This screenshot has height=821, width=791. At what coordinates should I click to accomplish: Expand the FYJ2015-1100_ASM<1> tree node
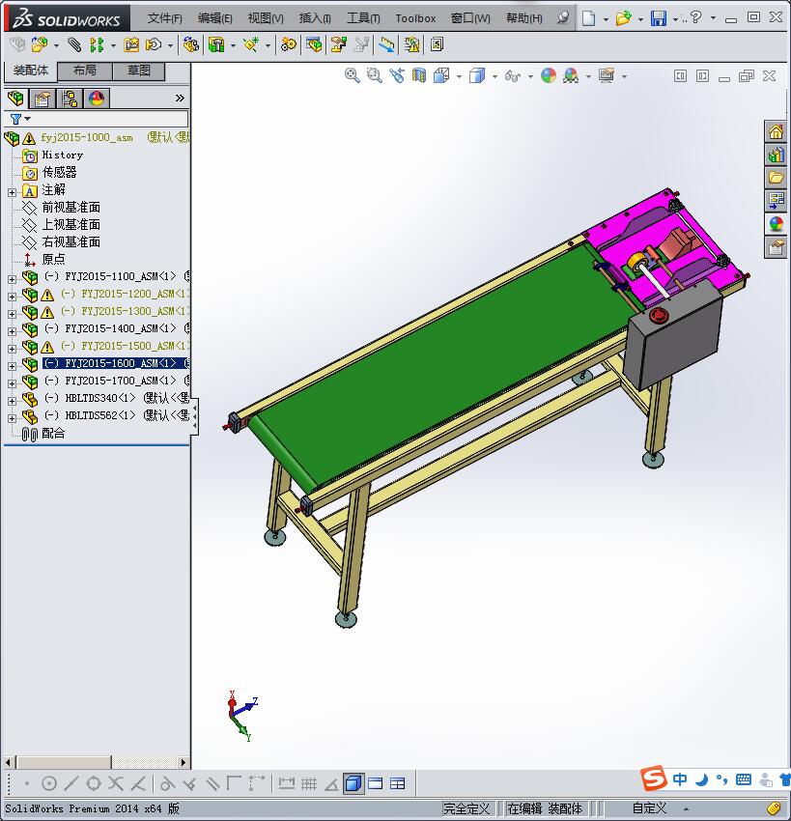[x=12, y=279]
